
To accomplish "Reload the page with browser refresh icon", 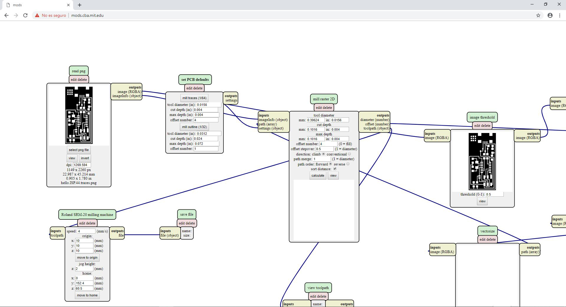I will tap(25, 15).
